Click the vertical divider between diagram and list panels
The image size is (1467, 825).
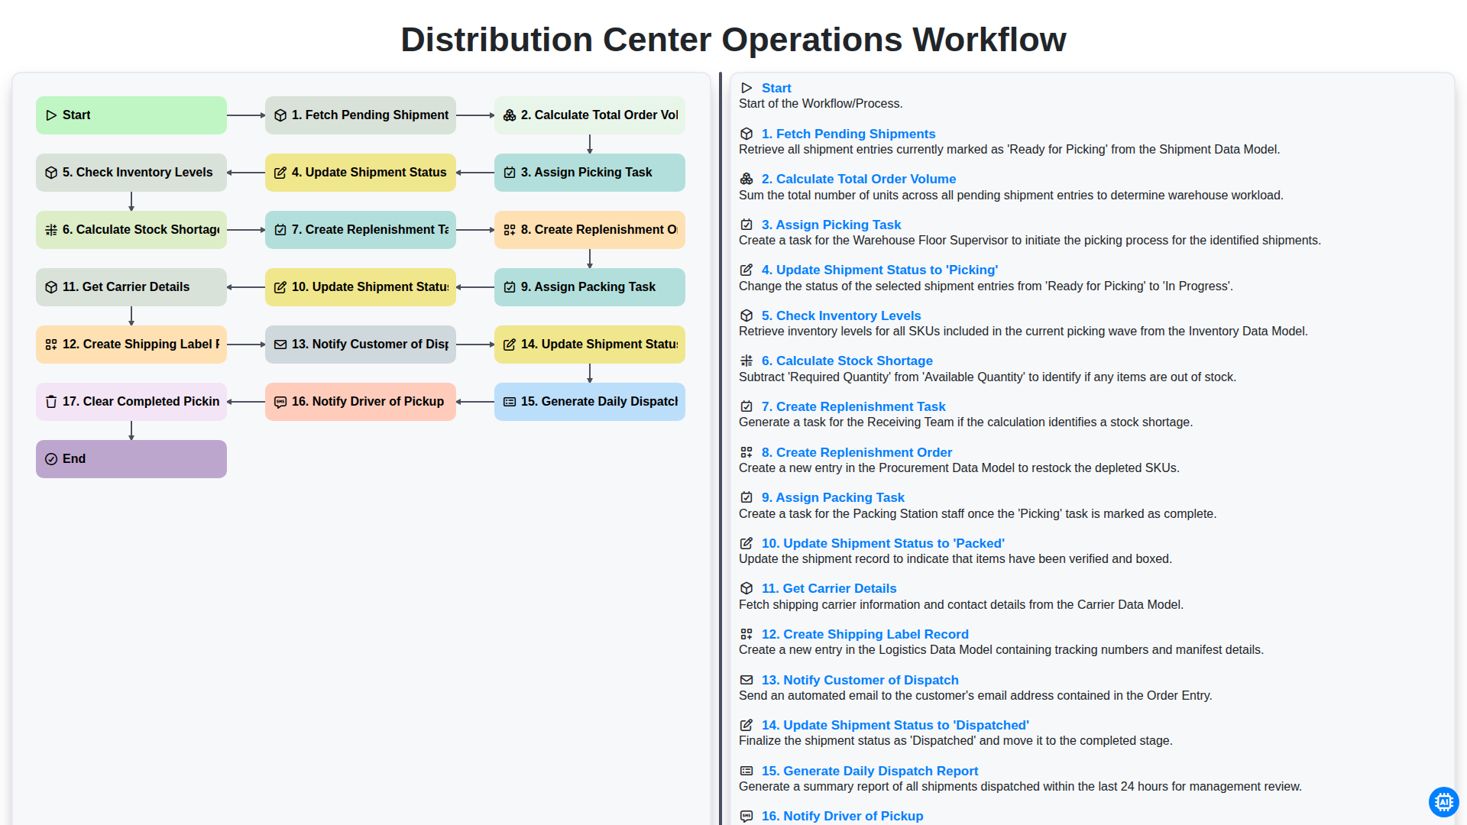720,448
